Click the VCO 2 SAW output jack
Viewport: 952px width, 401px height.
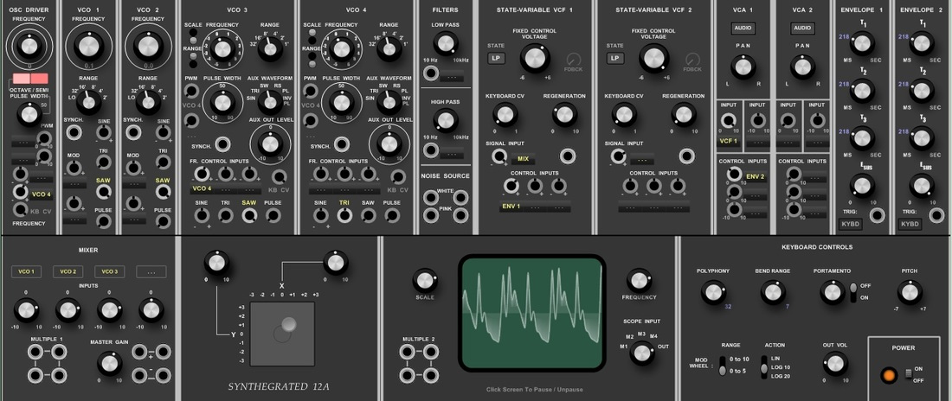coord(163,192)
